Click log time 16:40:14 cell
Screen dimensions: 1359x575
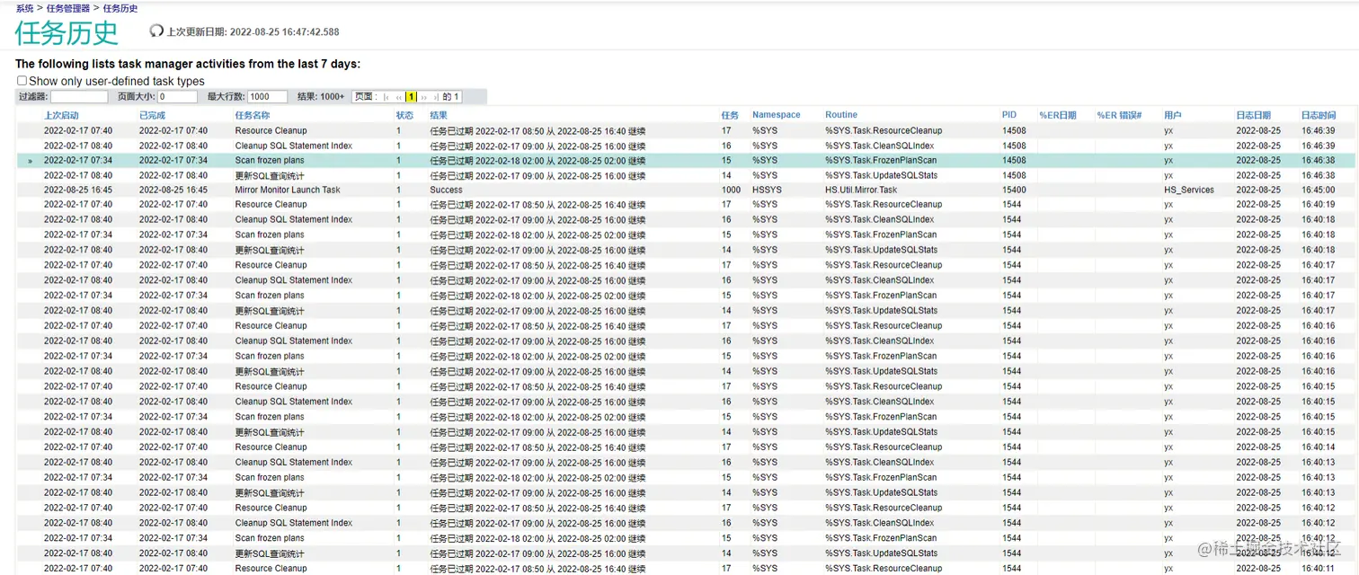(1318, 447)
